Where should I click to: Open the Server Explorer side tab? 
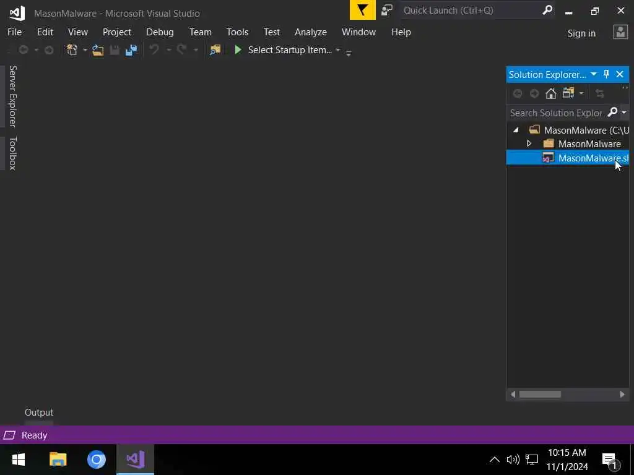(12, 96)
